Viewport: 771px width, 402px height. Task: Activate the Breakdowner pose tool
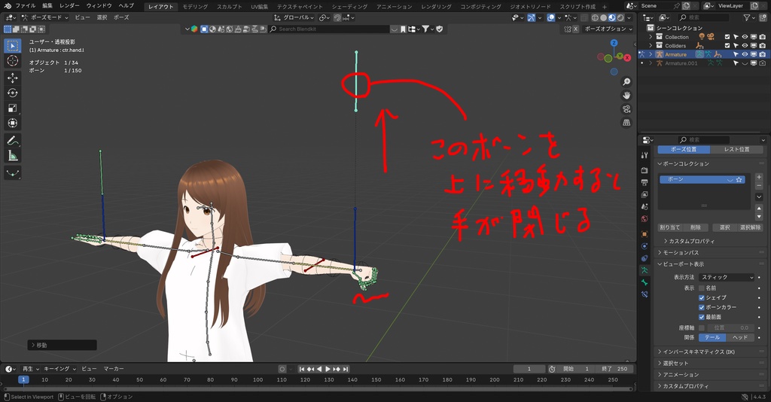tap(13, 173)
